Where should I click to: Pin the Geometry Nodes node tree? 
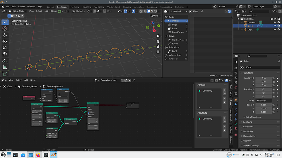click(134, 80)
